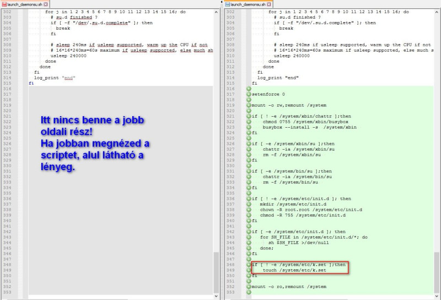Click 'break' on line 305 in right pane
The height and width of the screenshot is (300, 441).
coord(286,29)
